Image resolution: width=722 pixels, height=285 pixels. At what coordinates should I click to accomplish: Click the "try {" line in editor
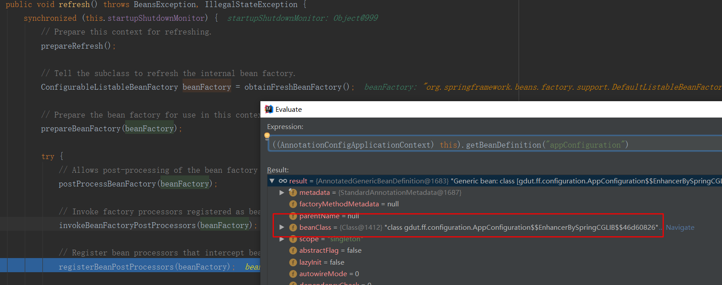[52, 156]
